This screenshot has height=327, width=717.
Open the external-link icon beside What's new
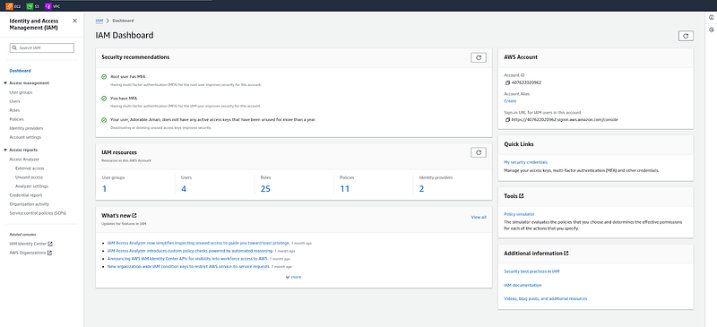pyautogui.click(x=134, y=215)
